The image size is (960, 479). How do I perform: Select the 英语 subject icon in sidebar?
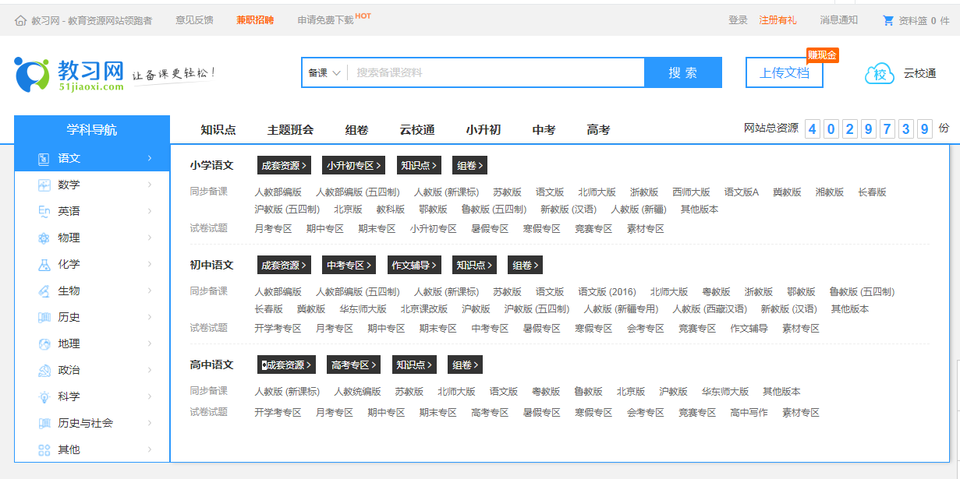pos(43,211)
